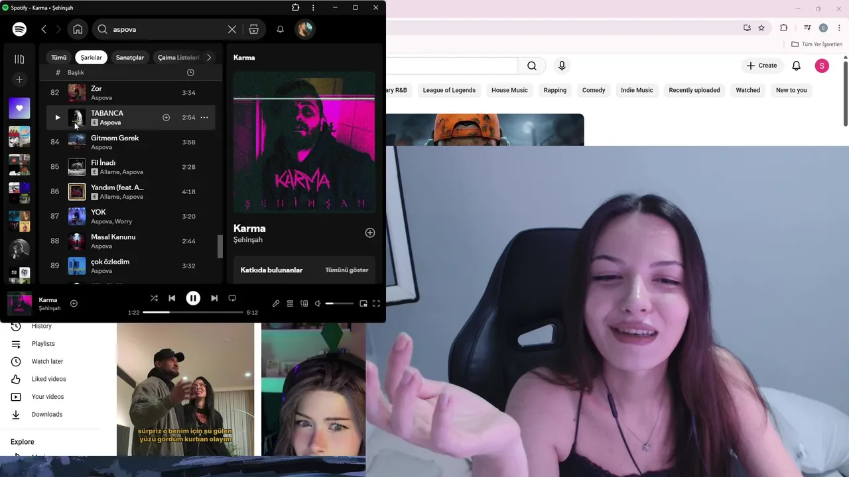
Task: Add Karma to library in side panel
Action: (x=370, y=233)
